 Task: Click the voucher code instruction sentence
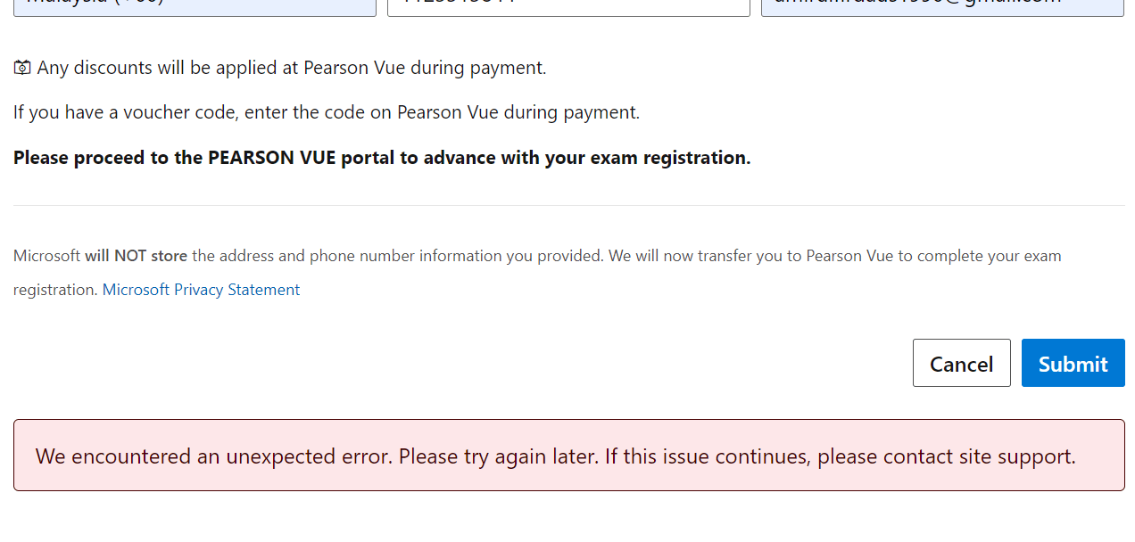tap(327, 112)
